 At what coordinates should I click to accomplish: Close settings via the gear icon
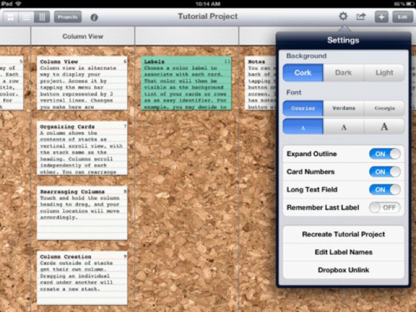click(343, 17)
